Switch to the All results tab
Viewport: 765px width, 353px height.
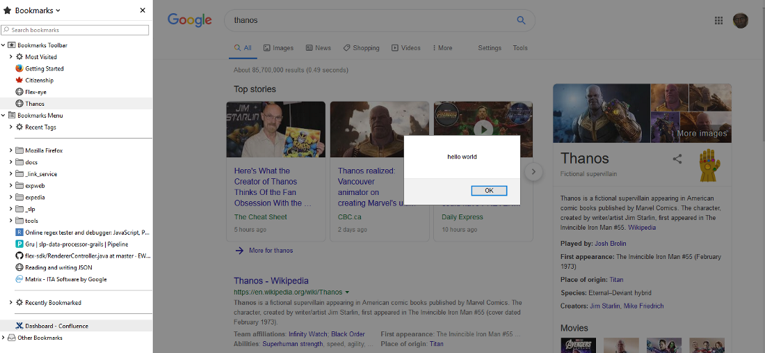[x=243, y=48]
